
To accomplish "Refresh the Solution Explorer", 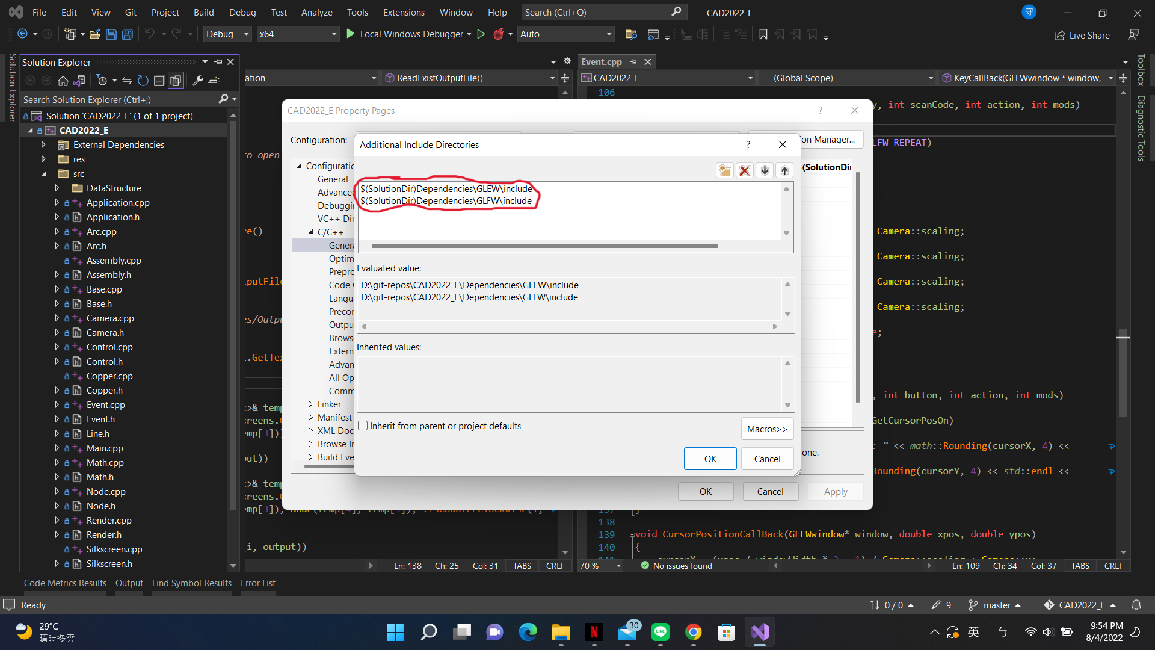I will [143, 80].
